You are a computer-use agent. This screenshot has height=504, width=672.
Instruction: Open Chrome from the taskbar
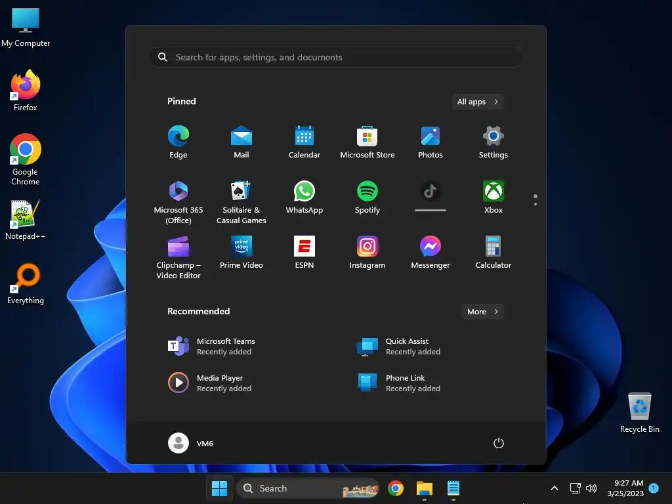[x=396, y=488]
